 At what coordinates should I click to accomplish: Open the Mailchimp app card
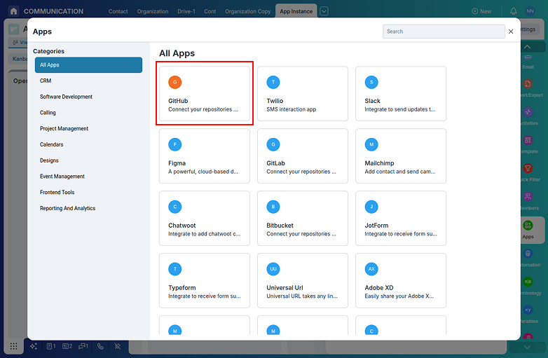(x=401, y=156)
